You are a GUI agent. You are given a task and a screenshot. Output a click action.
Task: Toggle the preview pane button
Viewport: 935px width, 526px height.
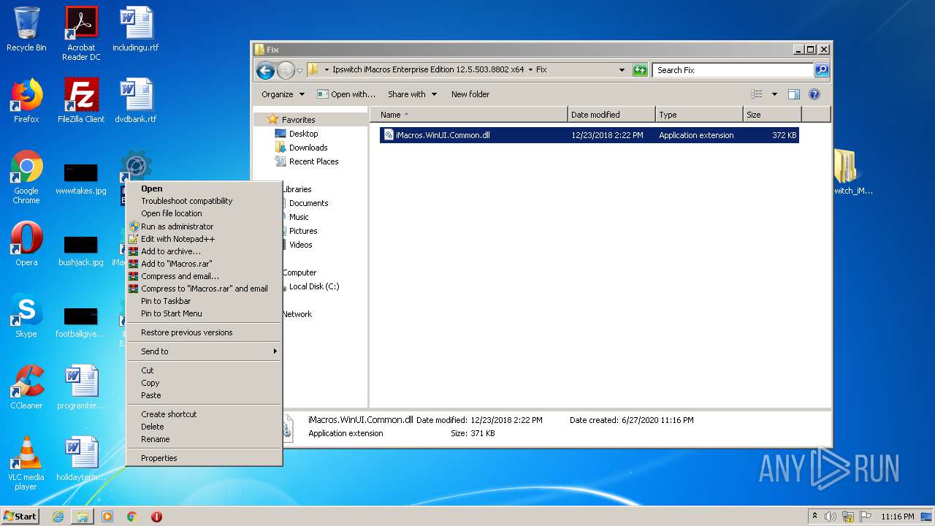(794, 94)
